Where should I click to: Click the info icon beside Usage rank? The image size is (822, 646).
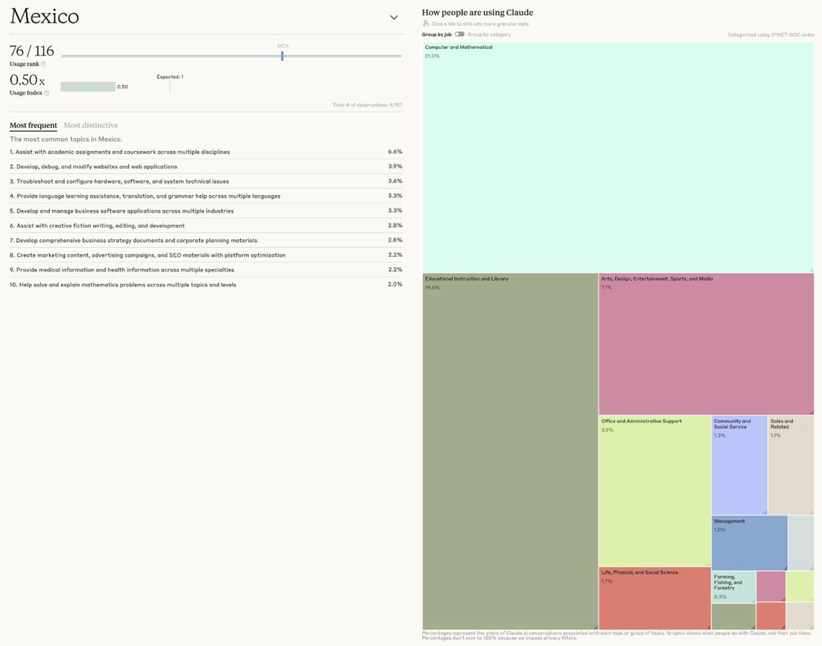pyautogui.click(x=43, y=64)
